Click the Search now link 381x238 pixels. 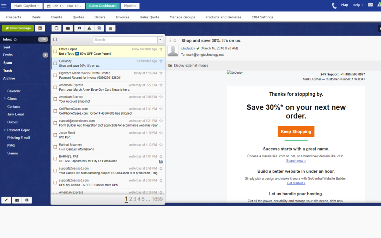[x=296, y=161]
